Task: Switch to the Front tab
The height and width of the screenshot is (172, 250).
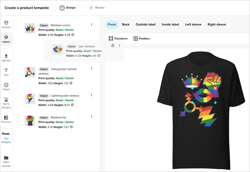Action: [x=112, y=25]
